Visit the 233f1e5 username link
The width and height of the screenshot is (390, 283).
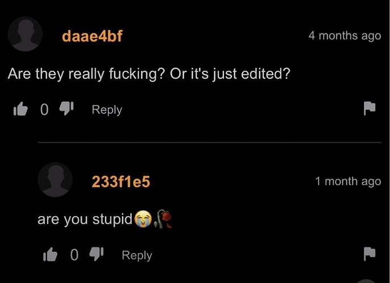pos(121,182)
